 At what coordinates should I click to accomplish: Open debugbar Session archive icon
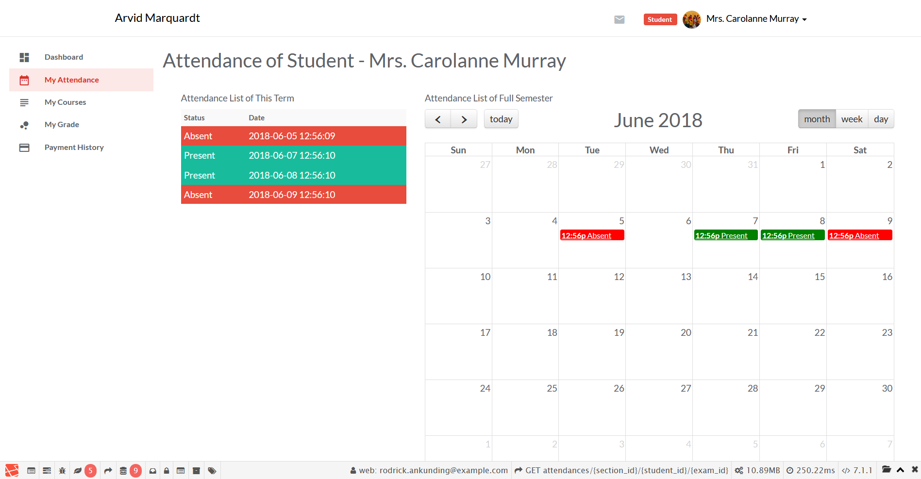tap(196, 471)
